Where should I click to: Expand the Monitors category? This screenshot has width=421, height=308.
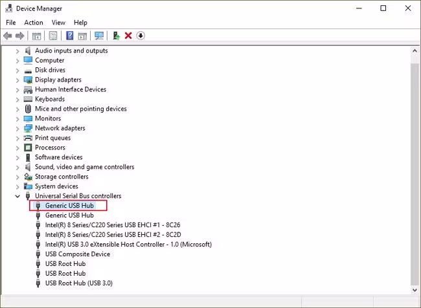pos(17,119)
